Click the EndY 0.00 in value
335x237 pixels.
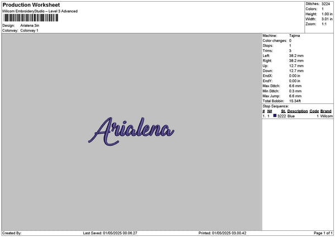point(295,81)
